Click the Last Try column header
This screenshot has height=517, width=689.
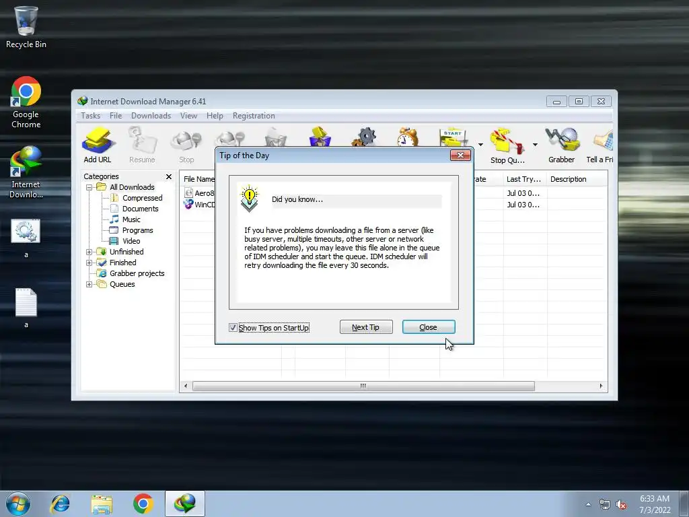525,179
